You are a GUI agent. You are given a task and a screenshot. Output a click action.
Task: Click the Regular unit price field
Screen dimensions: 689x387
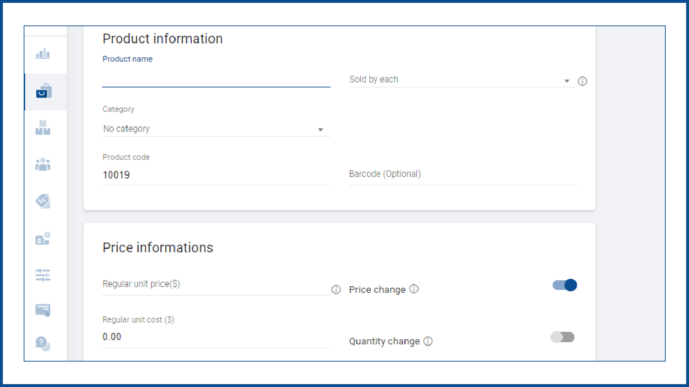point(215,285)
